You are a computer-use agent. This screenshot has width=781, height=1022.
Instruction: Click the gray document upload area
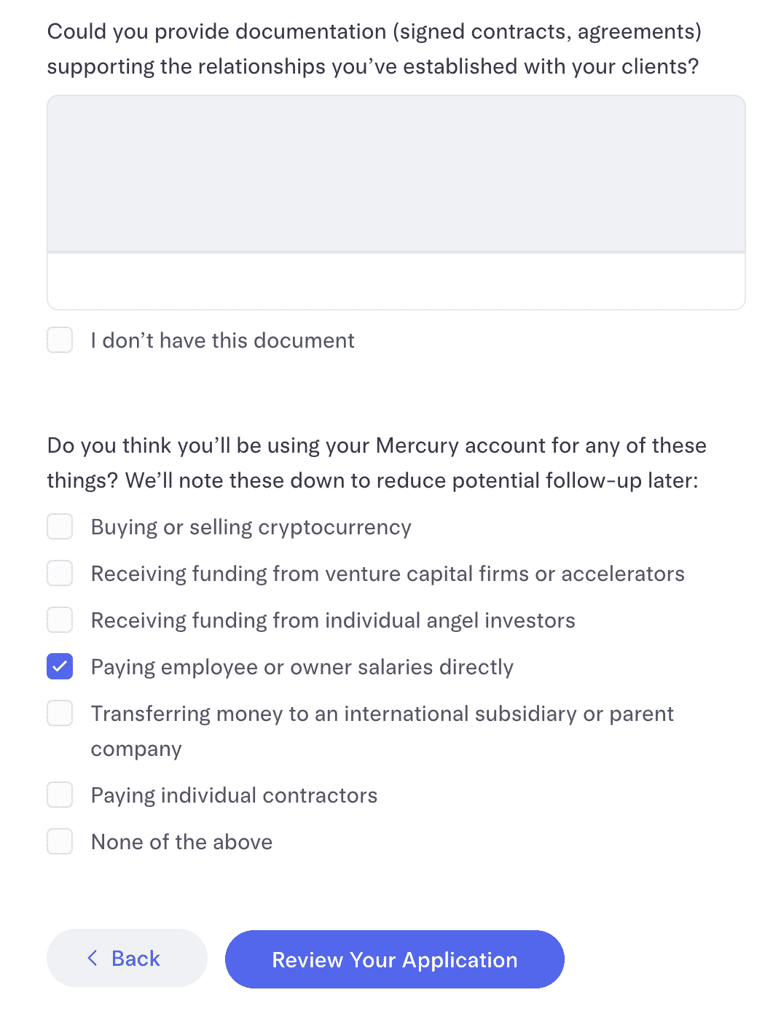tap(396, 173)
